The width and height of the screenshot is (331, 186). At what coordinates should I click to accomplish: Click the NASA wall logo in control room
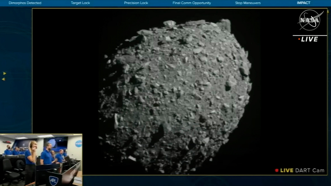[x=78, y=144]
